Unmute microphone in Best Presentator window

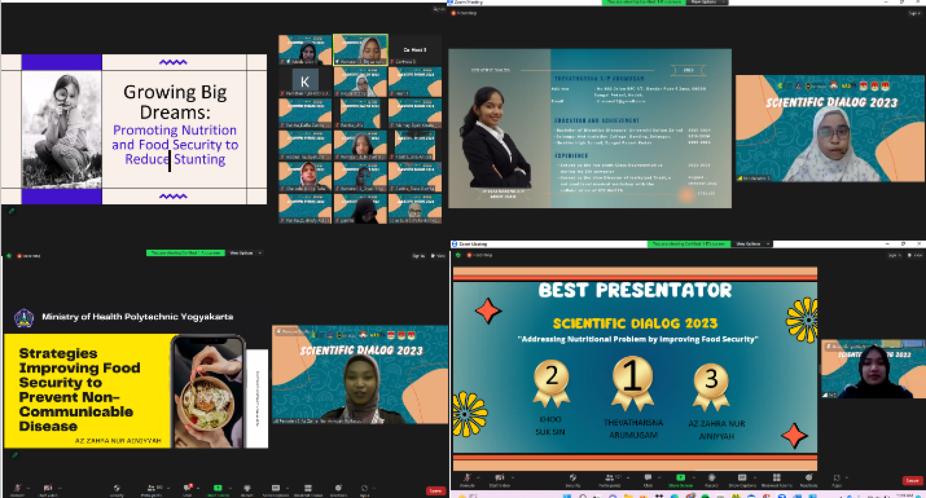[x=467, y=479]
